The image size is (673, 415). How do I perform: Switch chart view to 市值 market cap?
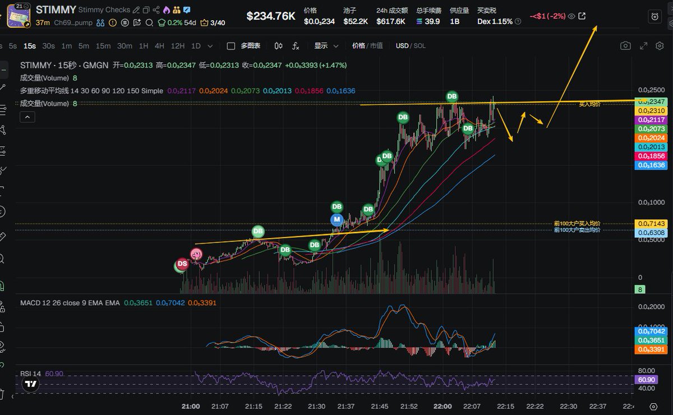coord(376,46)
